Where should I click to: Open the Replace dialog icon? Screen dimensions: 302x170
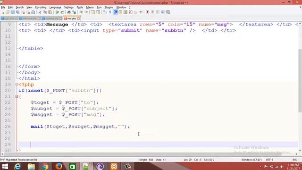point(74,12)
